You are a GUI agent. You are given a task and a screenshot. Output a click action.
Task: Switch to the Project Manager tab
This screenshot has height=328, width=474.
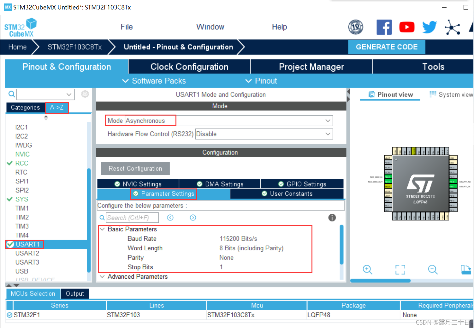point(311,67)
